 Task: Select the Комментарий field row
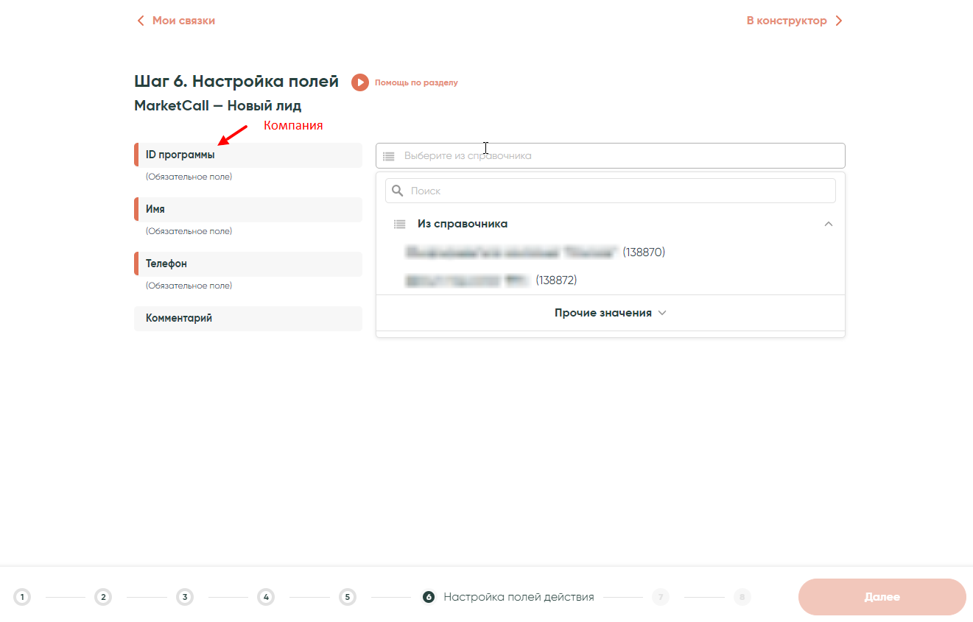248,319
